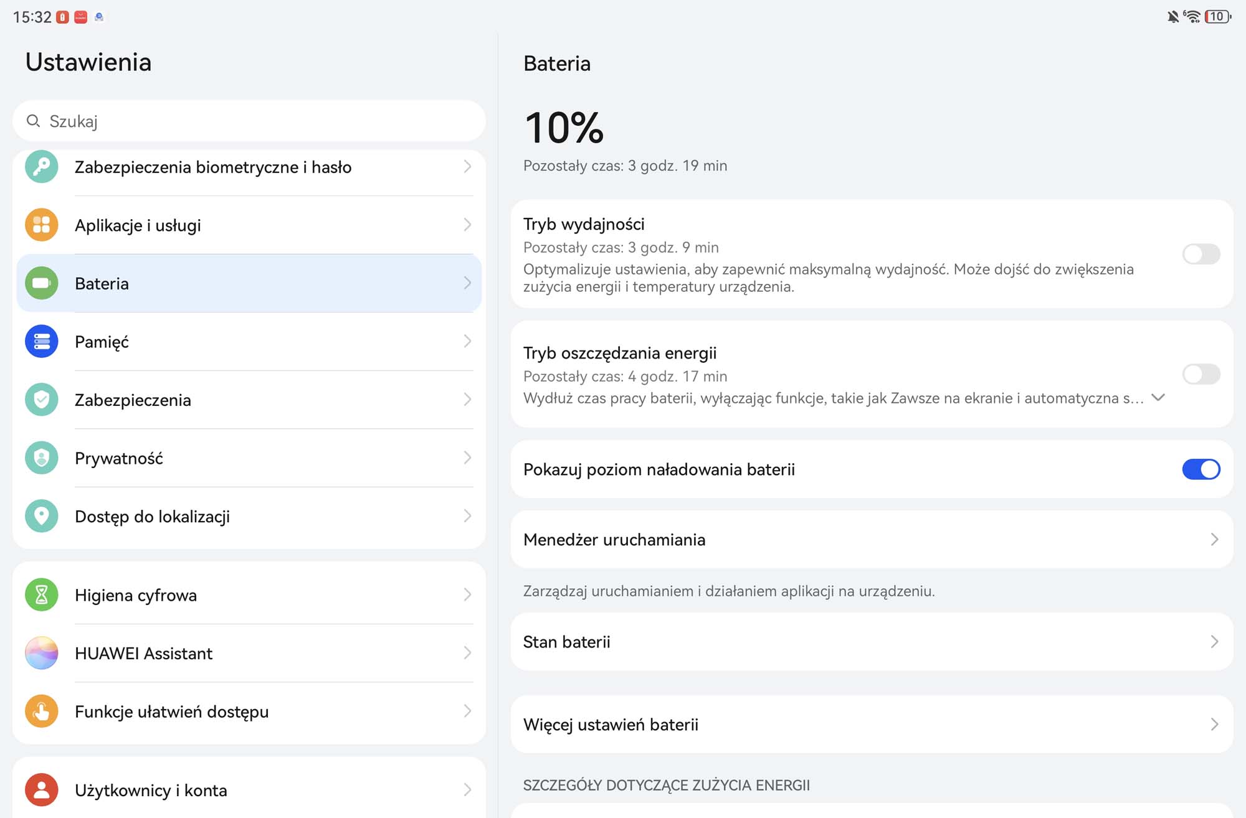
Task: Turn on Tryb oszczędzania energii switch
Action: pos(1201,374)
